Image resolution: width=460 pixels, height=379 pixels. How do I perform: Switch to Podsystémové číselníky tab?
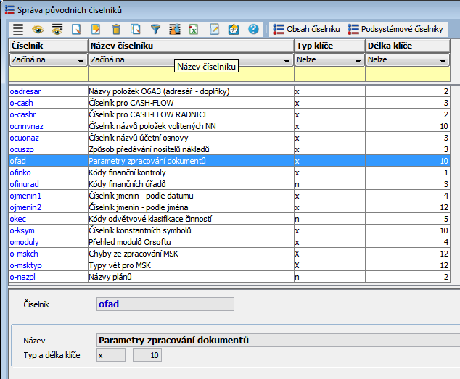(x=395, y=29)
